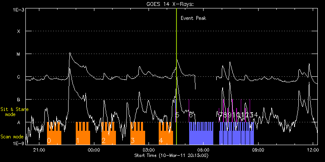Viewport: 325px width, 162px height.
Task: Click the green Event Peak vertical line
Action: [176, 76]
